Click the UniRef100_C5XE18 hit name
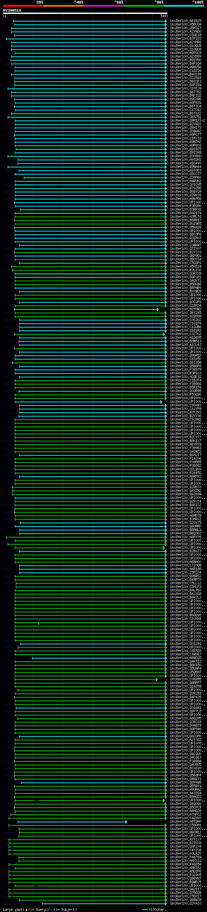The image size is (207, 912). pos(186,35)
